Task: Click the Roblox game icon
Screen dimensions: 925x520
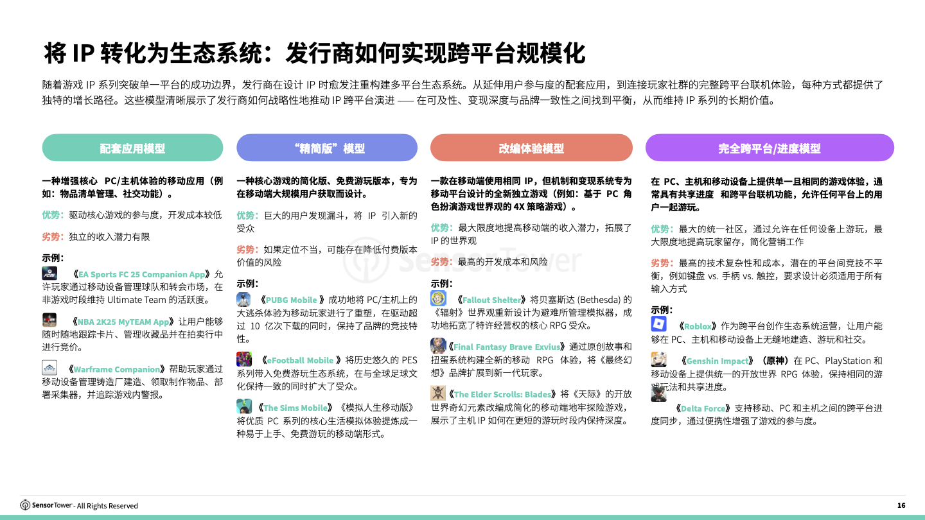Action: coord(659,324)
